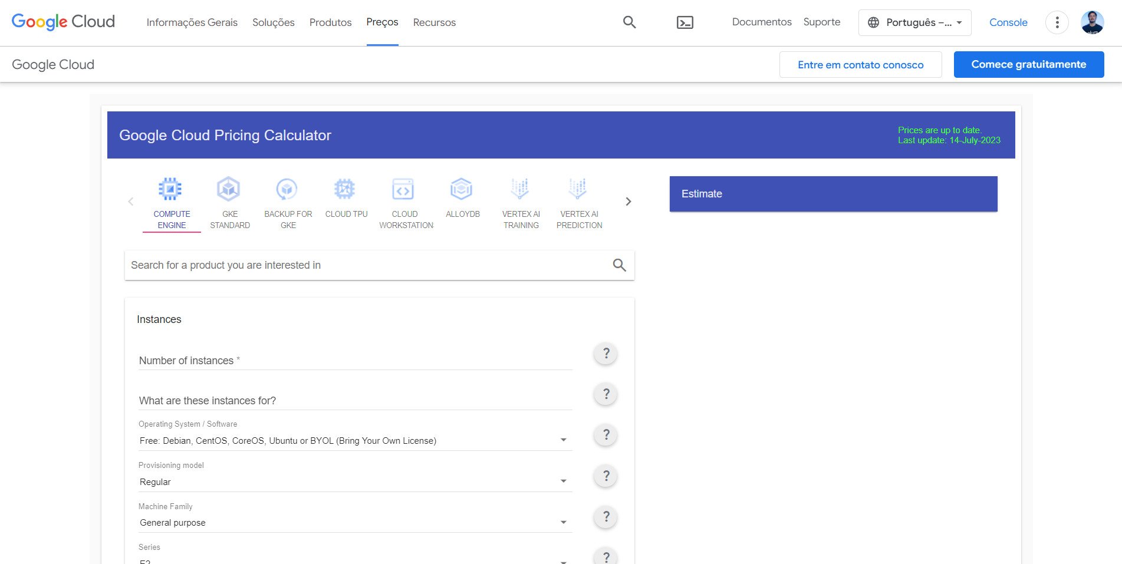
Task: Expand the Provisioning model dropdown
Action: click(355, 481)
